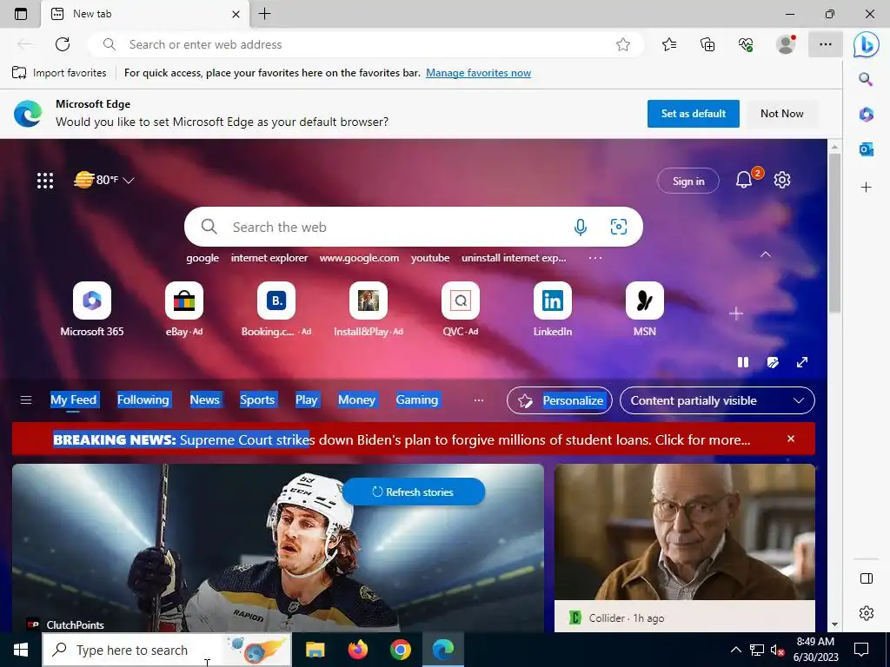Open the Favorites list icon

pyautogui.click(x=669, y=44)
